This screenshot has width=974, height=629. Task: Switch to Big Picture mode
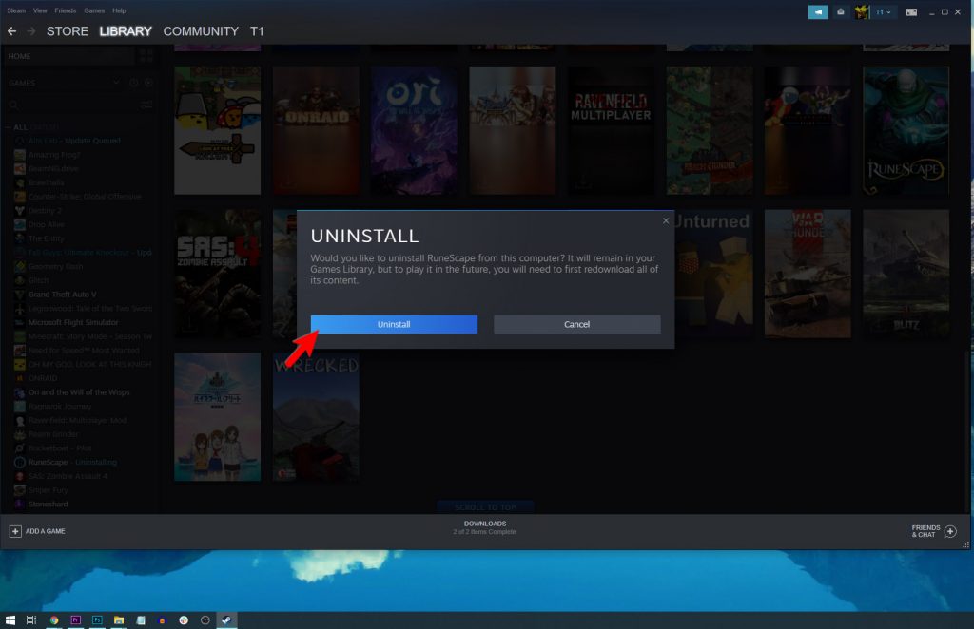[x=911, y=11]
